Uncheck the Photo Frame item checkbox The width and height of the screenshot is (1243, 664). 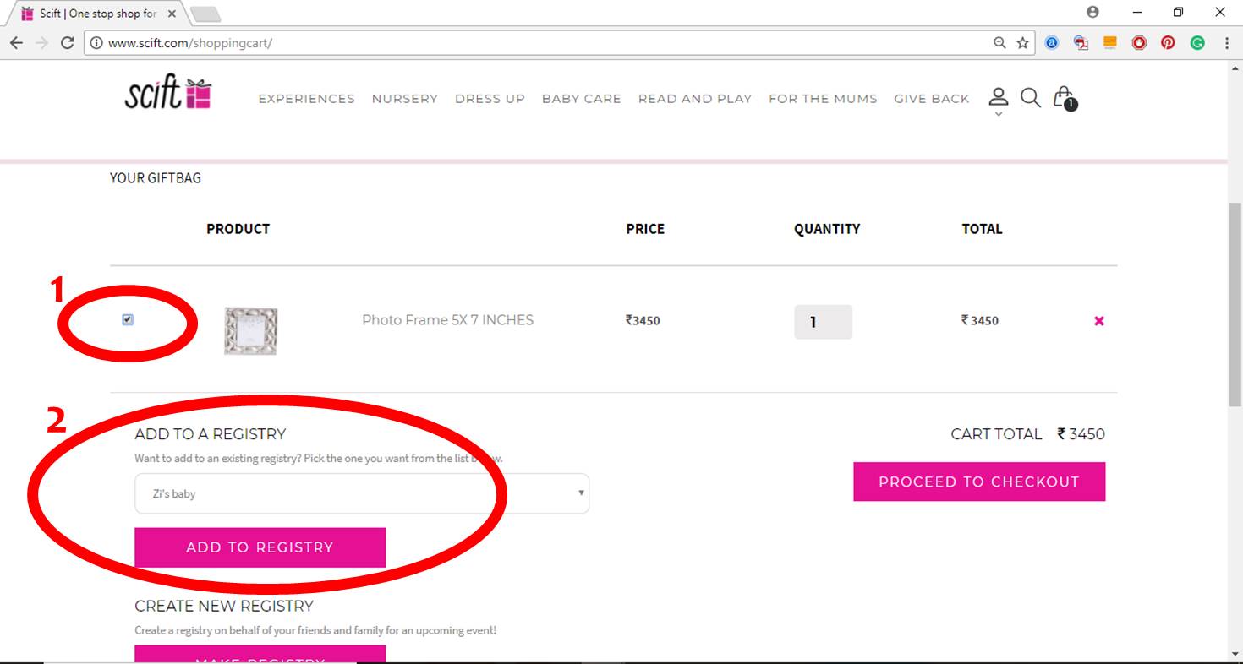128,319
